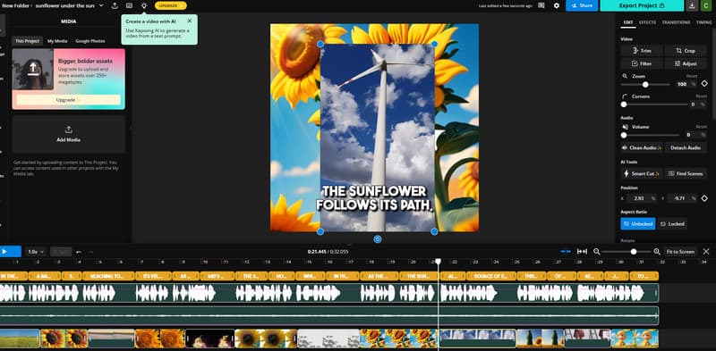Click the Zoom slider handle
This screenshot has height=351, width=716.
645,84
